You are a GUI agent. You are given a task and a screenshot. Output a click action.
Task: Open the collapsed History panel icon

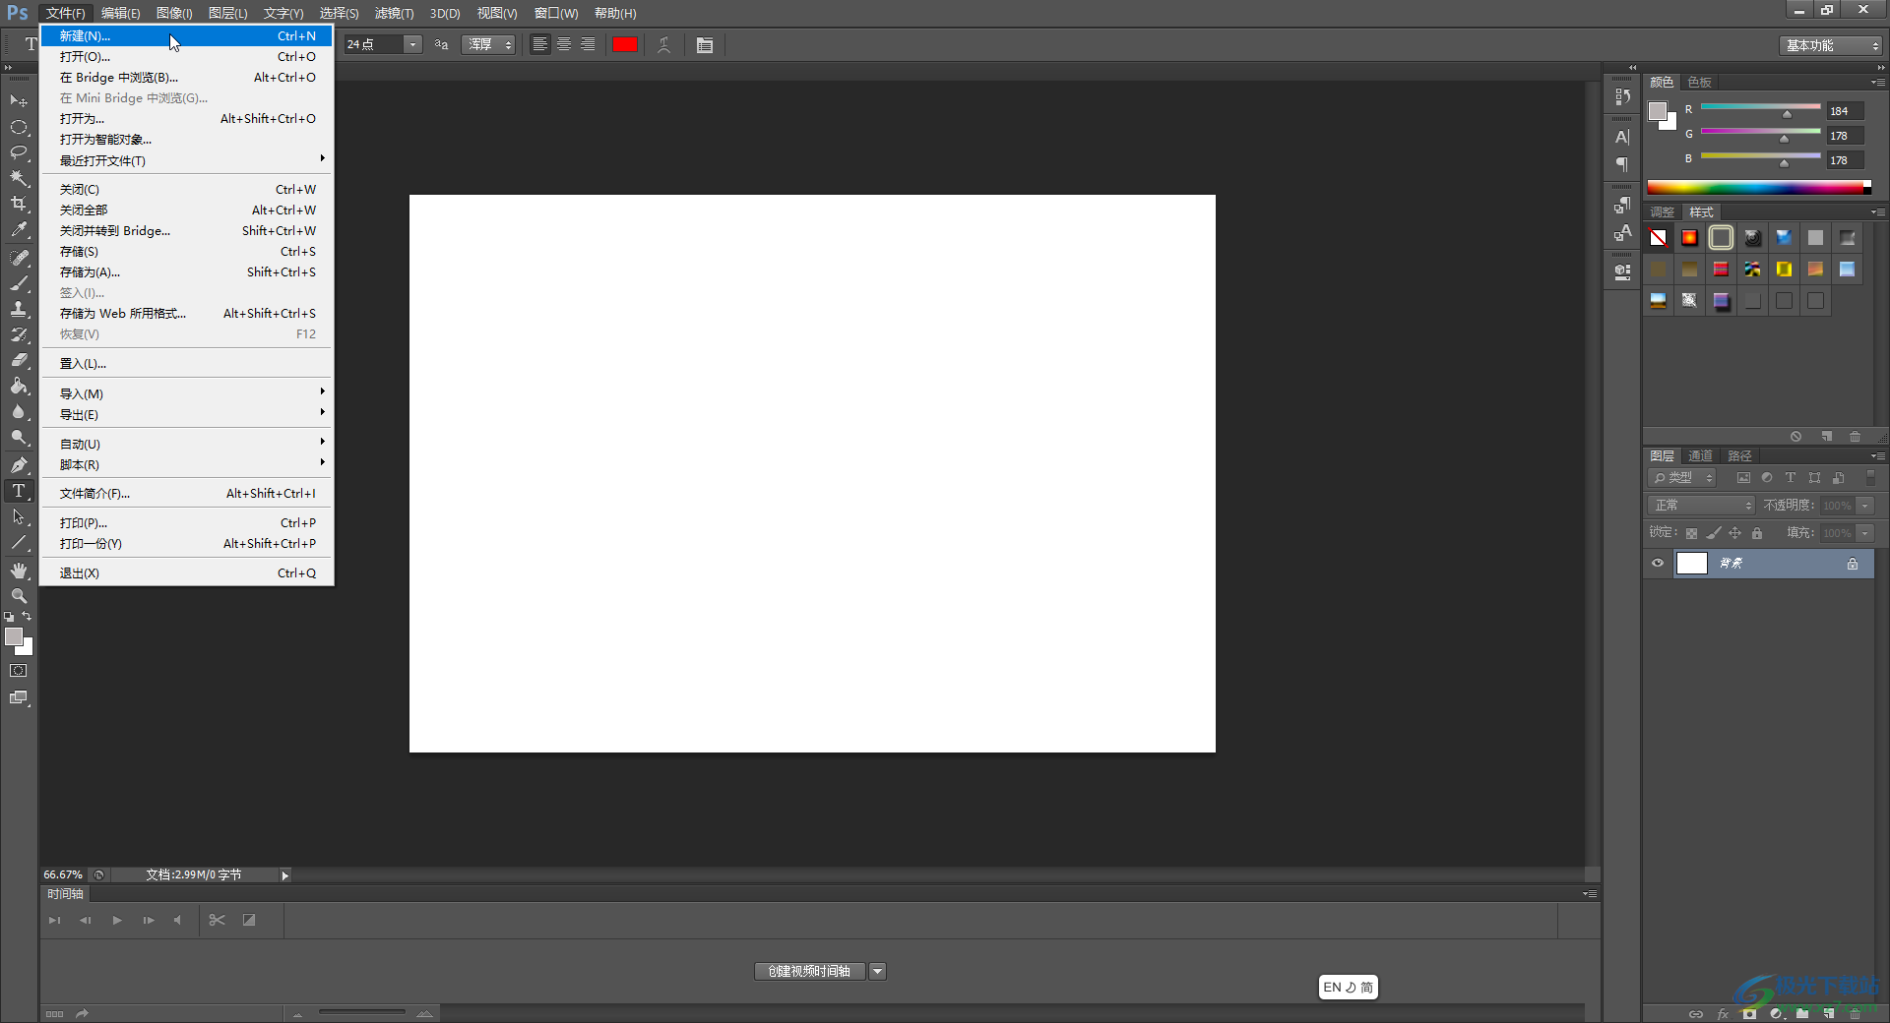tap(1622, 96)
